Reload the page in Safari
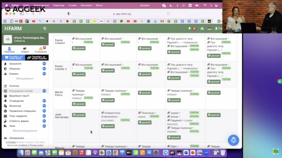Image resolution: width=282 pixels, height=158 pixels. coord(168,14)
